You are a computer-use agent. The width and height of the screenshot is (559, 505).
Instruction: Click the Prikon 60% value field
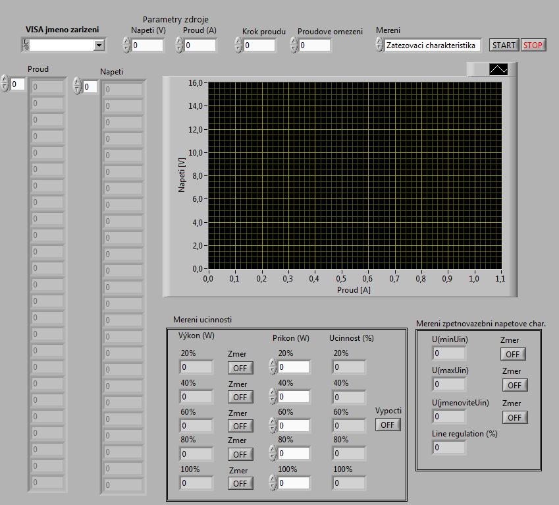[x=294, y=425]
